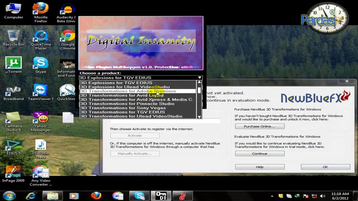Launch InPage 2009 shortcut
This screenshot has height=201, width=358.
13,174
